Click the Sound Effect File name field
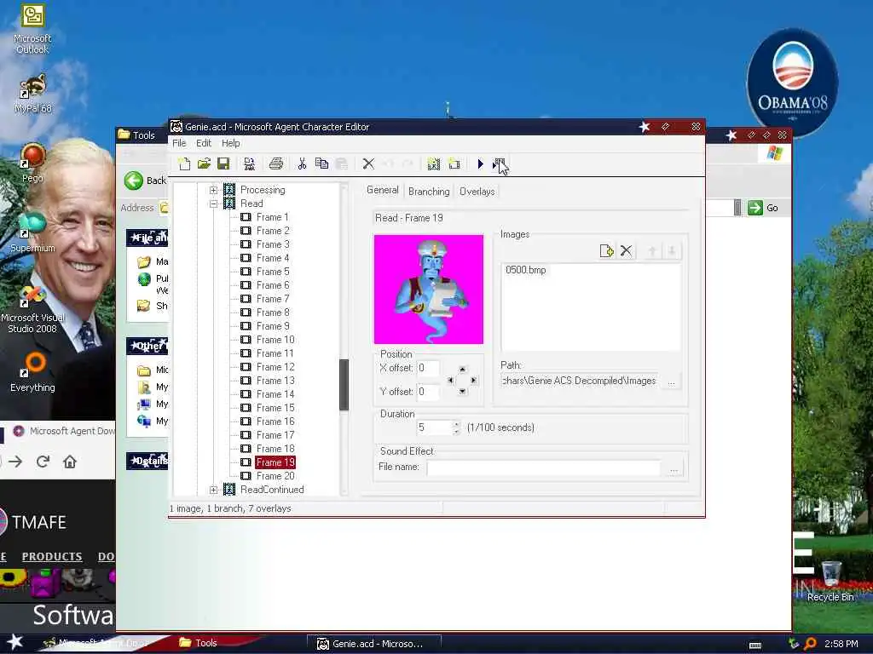 tap(543, 468)
